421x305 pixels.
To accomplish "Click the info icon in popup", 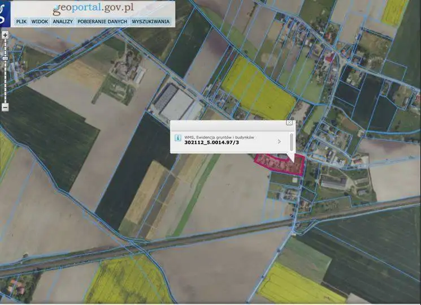I will pyautogui.click(x=177, y=138).
